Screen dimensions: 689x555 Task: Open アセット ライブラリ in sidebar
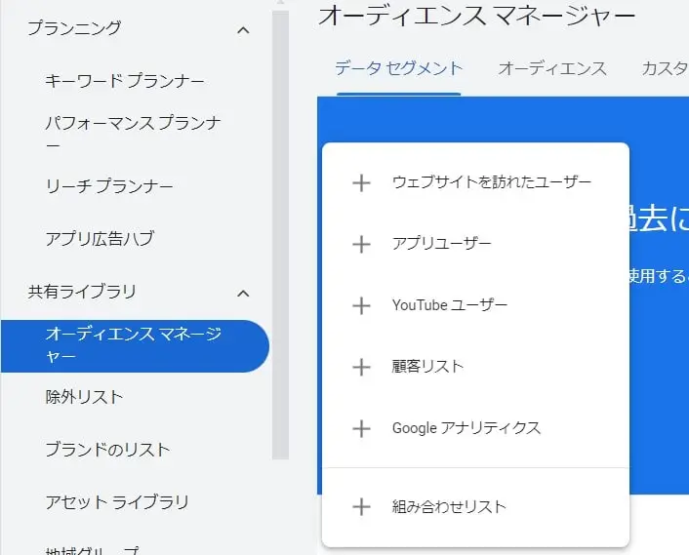117,502
